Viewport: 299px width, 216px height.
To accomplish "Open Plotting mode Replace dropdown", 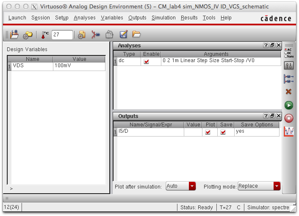I will (x=259, y=186).
